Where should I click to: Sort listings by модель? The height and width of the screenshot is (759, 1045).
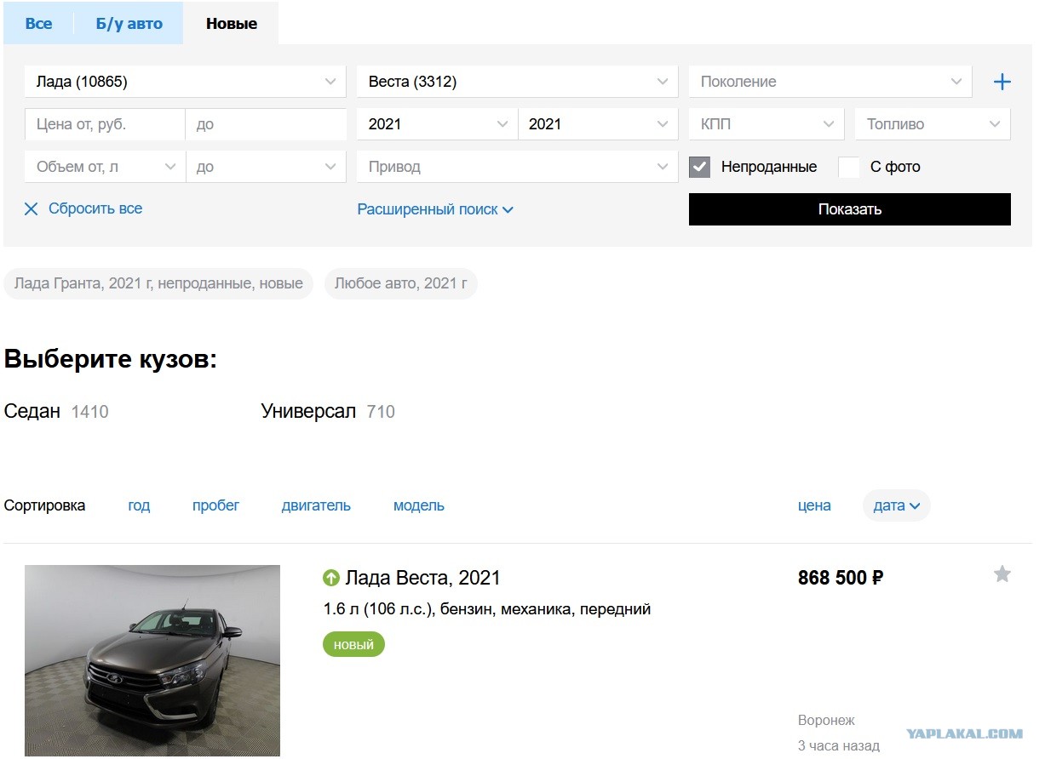[x=419, y=505]
